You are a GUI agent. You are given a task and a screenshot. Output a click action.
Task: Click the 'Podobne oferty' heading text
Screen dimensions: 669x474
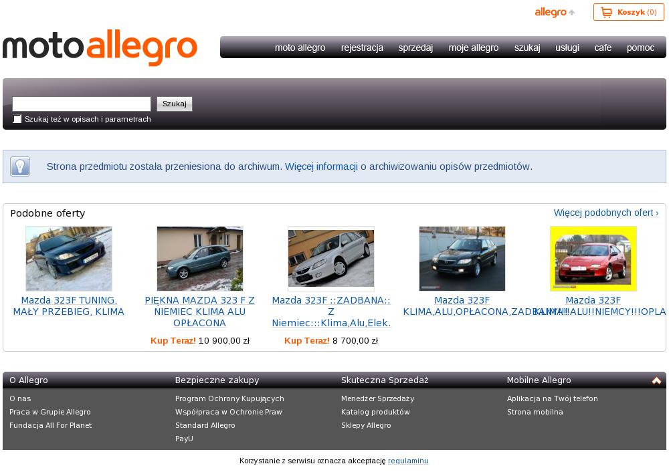(x=47, y=213)
